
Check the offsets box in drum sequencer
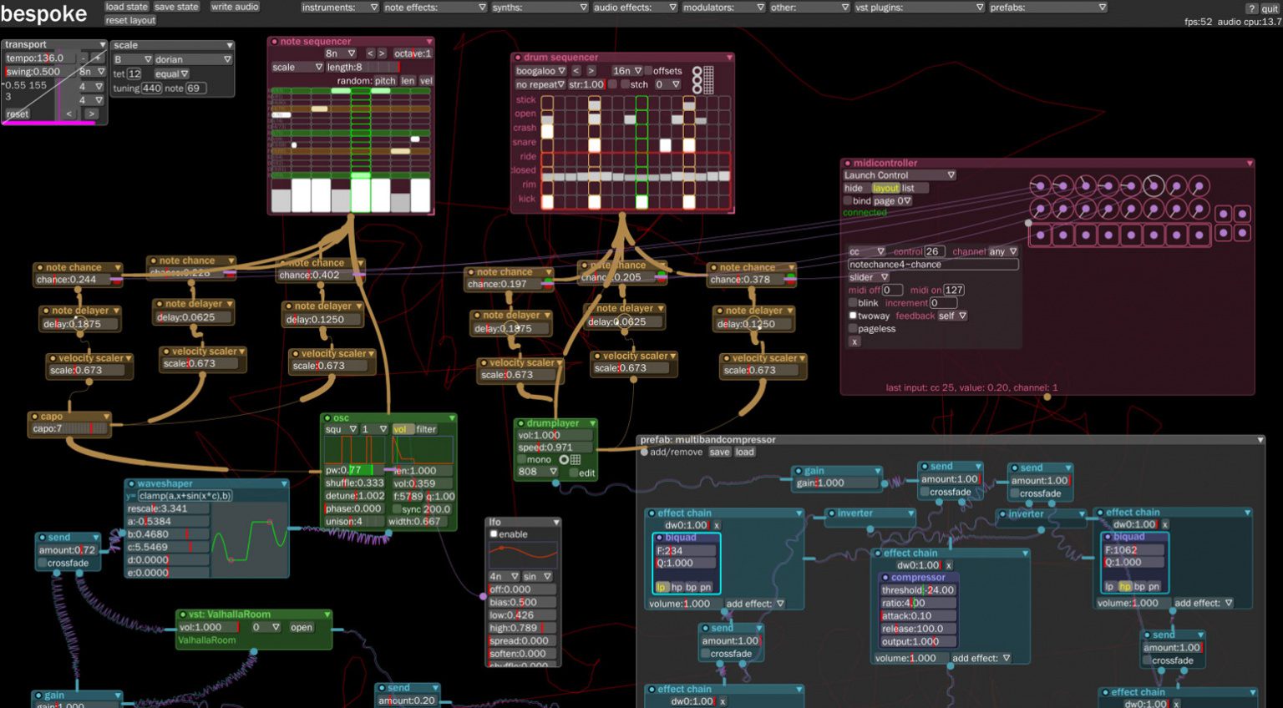click(649, 71)
